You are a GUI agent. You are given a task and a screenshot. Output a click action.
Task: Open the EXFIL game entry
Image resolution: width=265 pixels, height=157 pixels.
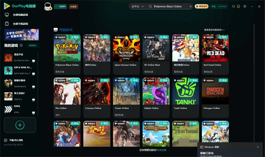(20, 109)
